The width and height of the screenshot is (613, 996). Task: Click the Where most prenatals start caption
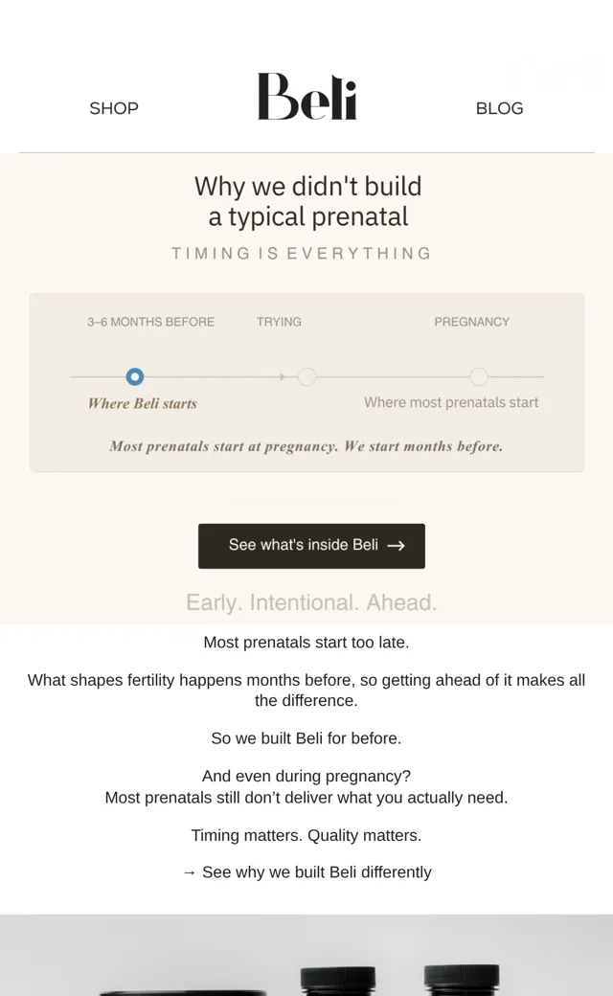pos(451,403)
